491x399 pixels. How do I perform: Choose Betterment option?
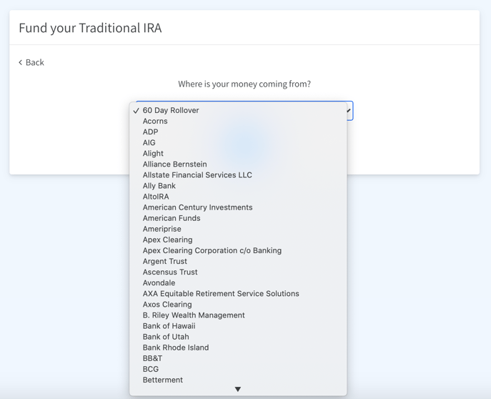pyautogui.click(x=238, y=380)
